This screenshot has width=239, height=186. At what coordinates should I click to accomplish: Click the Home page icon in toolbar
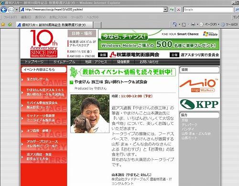point(175,24)
